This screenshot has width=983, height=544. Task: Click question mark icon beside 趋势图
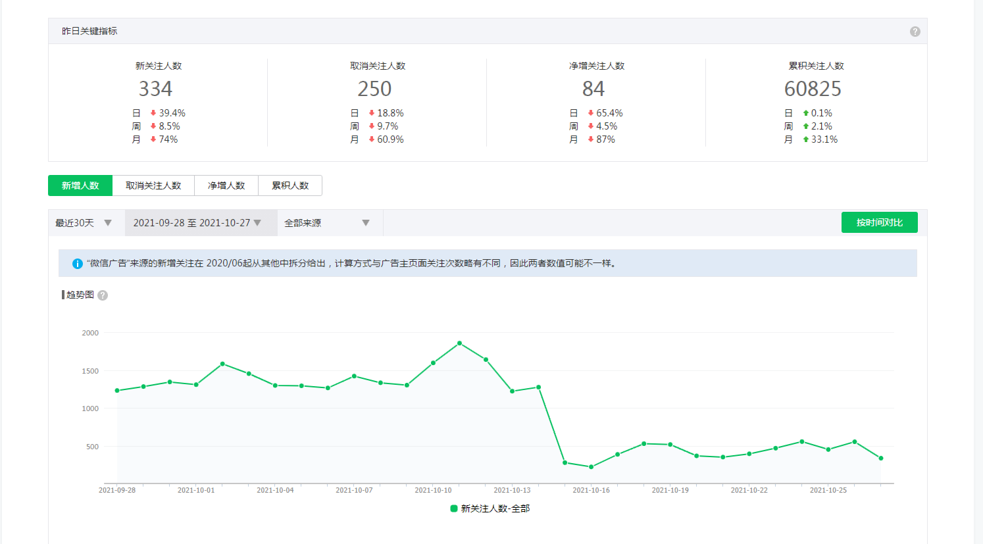pos(103,295)
